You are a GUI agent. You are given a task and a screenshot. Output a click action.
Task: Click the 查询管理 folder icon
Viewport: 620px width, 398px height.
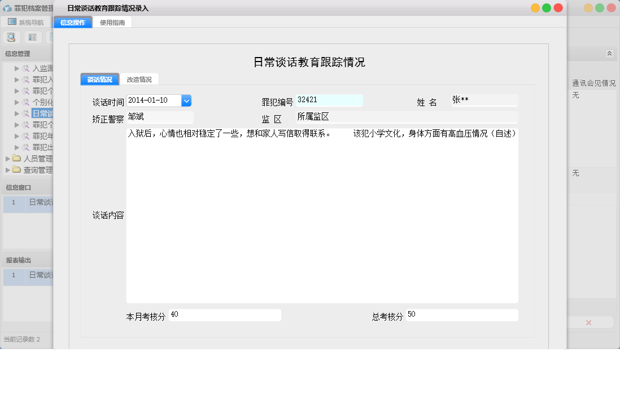pos(16,170)
